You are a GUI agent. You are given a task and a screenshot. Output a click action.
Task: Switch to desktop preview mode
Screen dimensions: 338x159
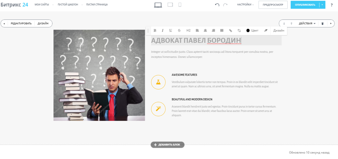(158, 5)
